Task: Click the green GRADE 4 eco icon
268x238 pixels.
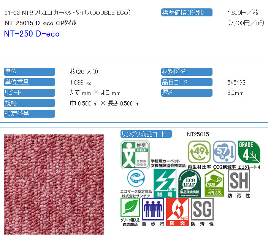Action: tap(249, 152)
